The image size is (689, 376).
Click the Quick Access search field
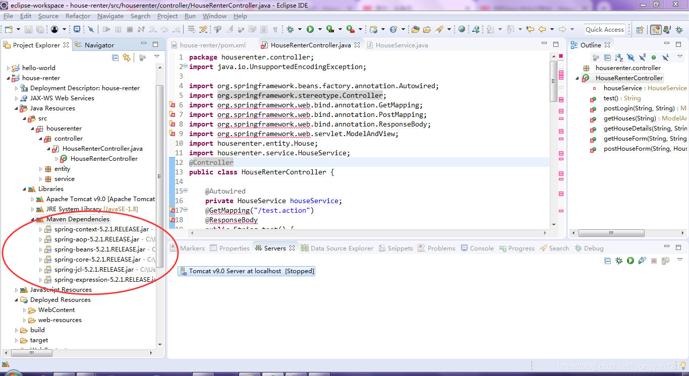point(605,30)
